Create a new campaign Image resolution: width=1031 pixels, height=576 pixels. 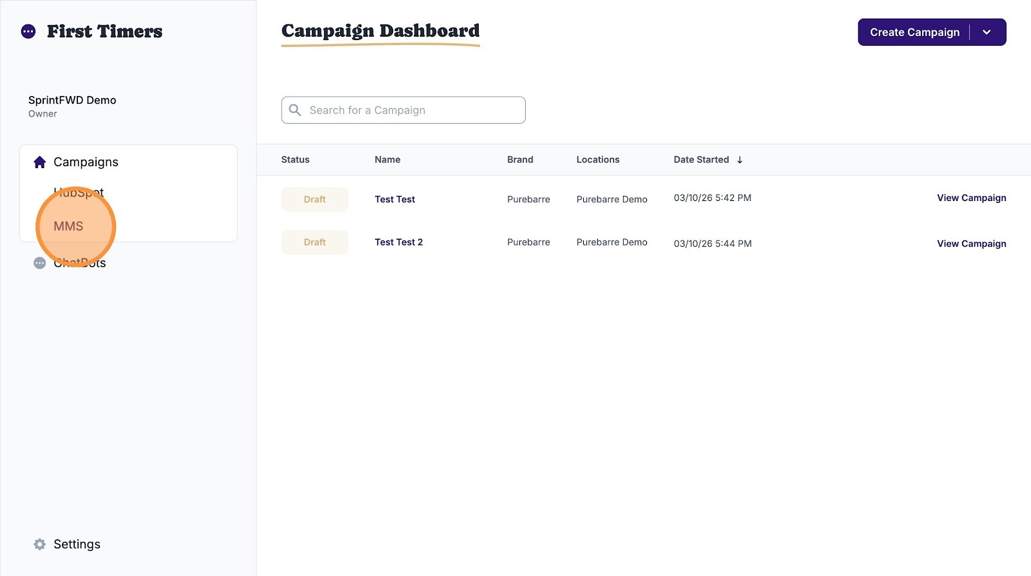click(914, 32)
